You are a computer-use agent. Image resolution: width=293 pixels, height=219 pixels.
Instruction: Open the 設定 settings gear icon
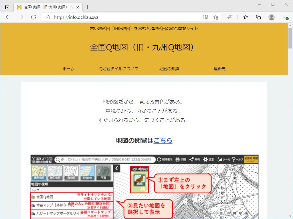pos(206,160)
